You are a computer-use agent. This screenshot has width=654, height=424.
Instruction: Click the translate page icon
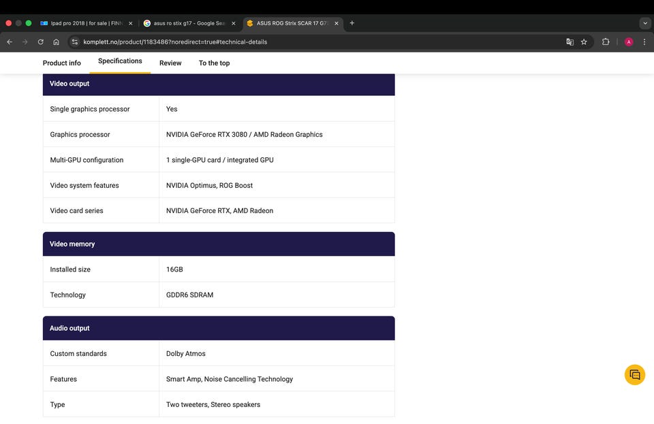pos(570,42)
